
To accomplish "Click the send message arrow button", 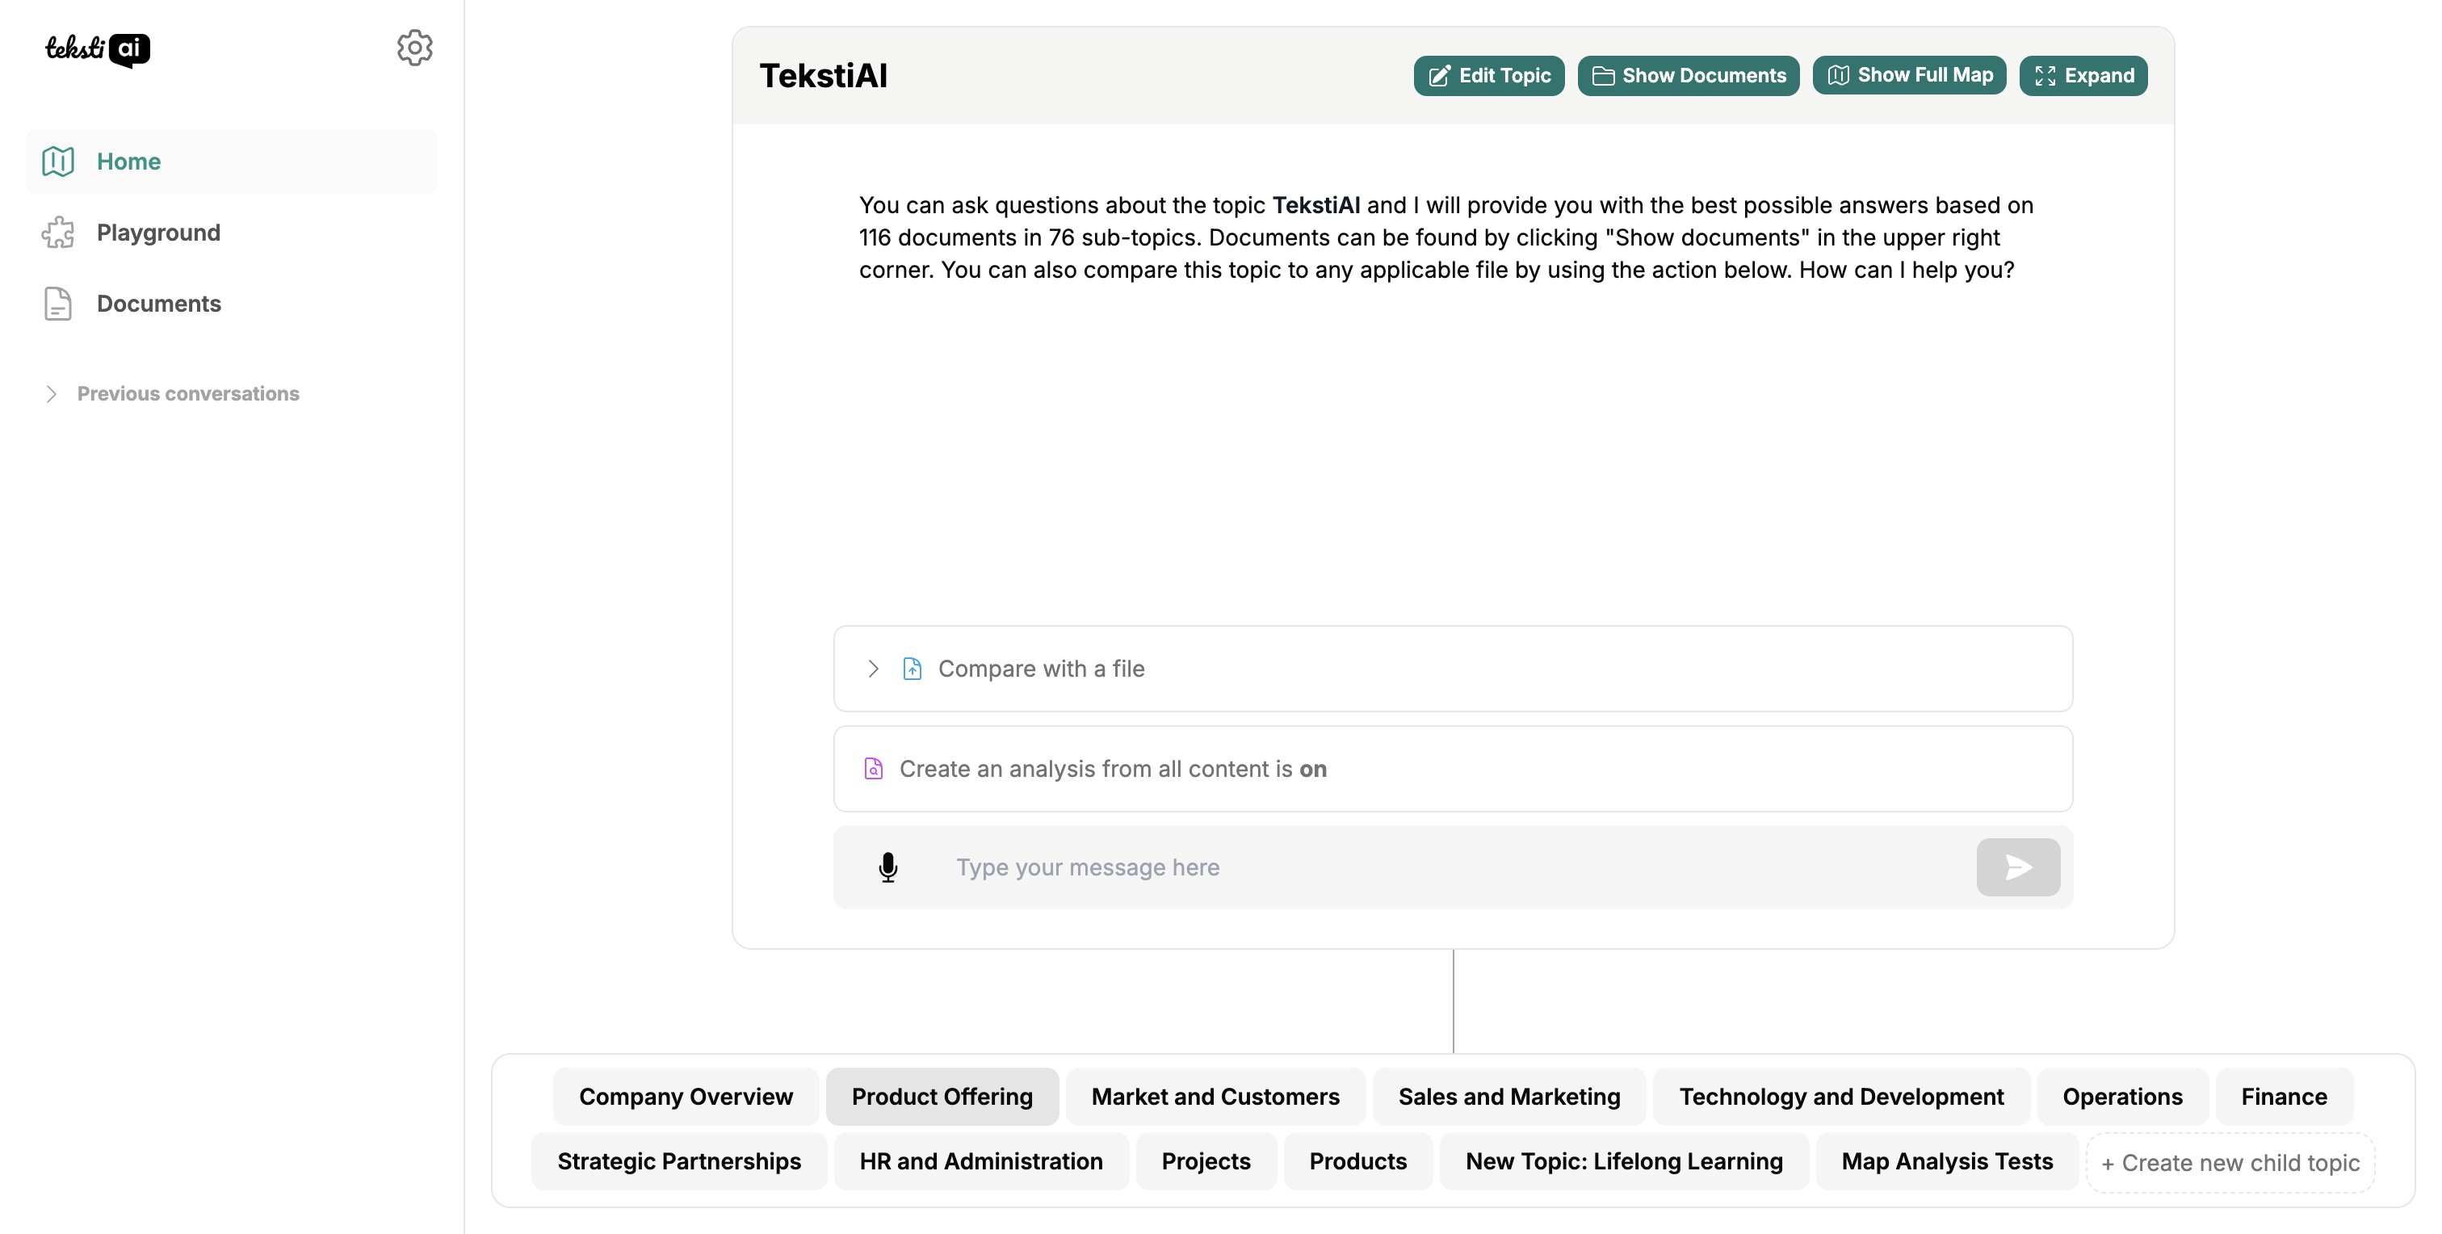I will 2017,867.
